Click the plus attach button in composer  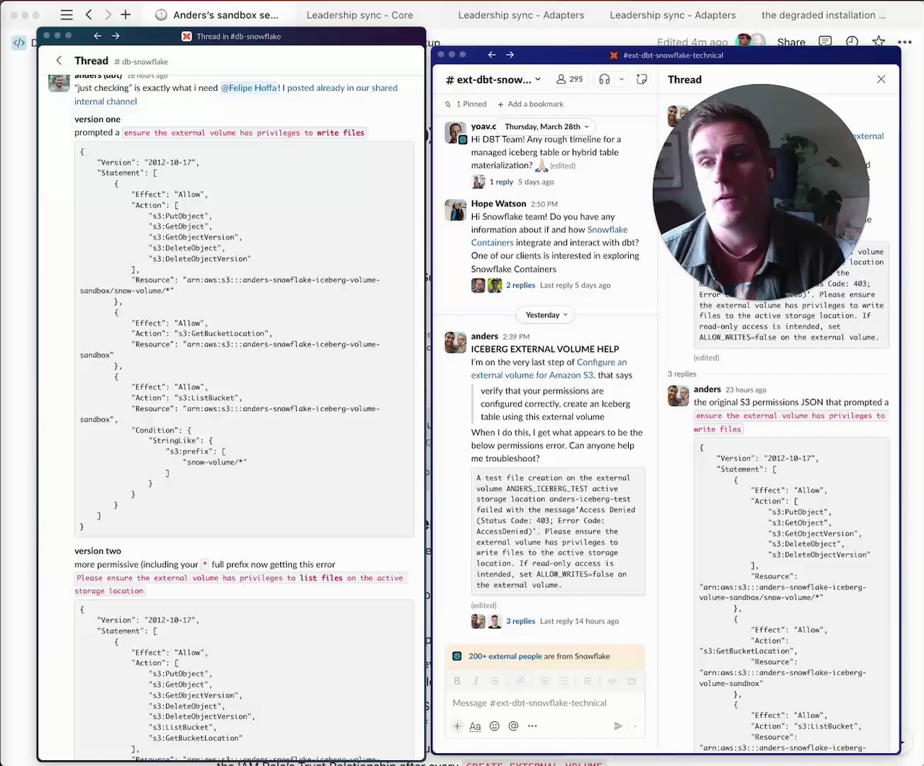click(457, 726)
